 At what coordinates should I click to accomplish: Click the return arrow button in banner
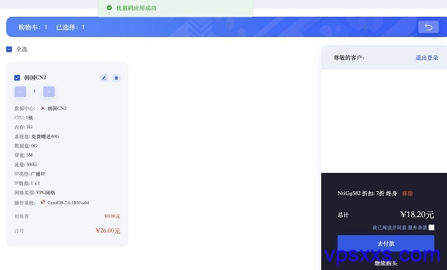[x=428, y=27]
